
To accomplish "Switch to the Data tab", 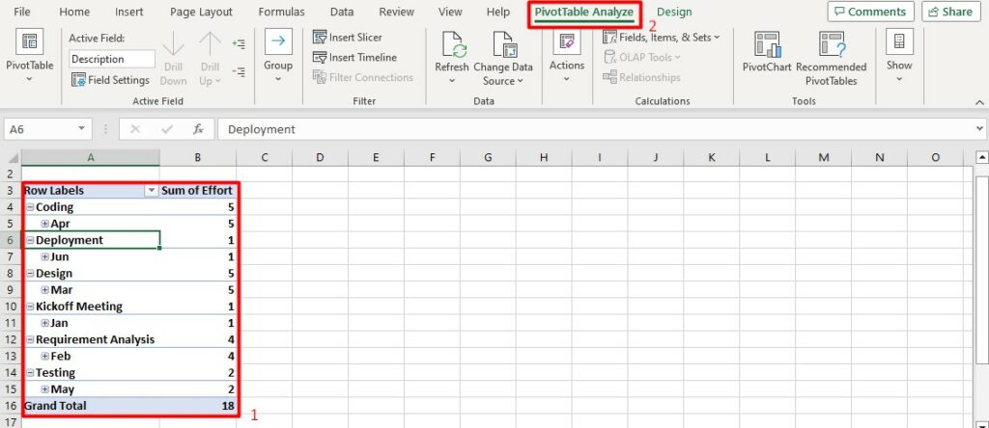I will click(342, 12).
